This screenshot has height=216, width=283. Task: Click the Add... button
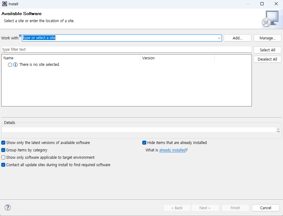coord(238,38)
